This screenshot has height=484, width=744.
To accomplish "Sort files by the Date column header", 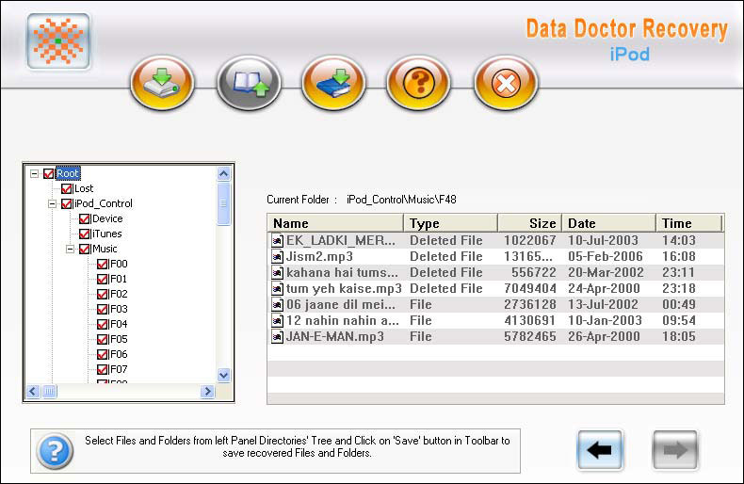I will coord(608,223).
